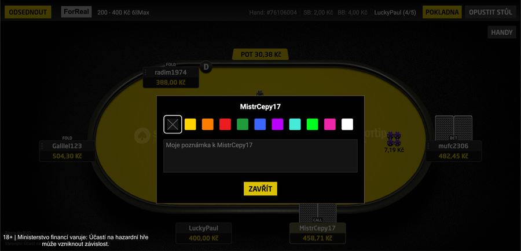The height and width of the screenshot is (251, 521).
Task: Open radim1974 player options dots
Action: click(x=145, y=72)
